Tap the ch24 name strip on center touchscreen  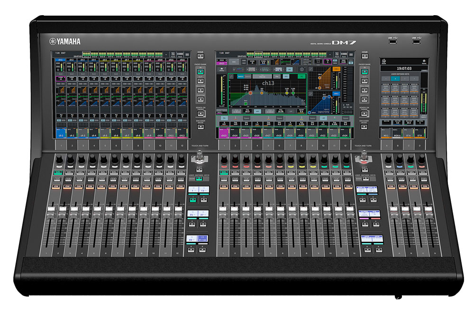(345, 133)
